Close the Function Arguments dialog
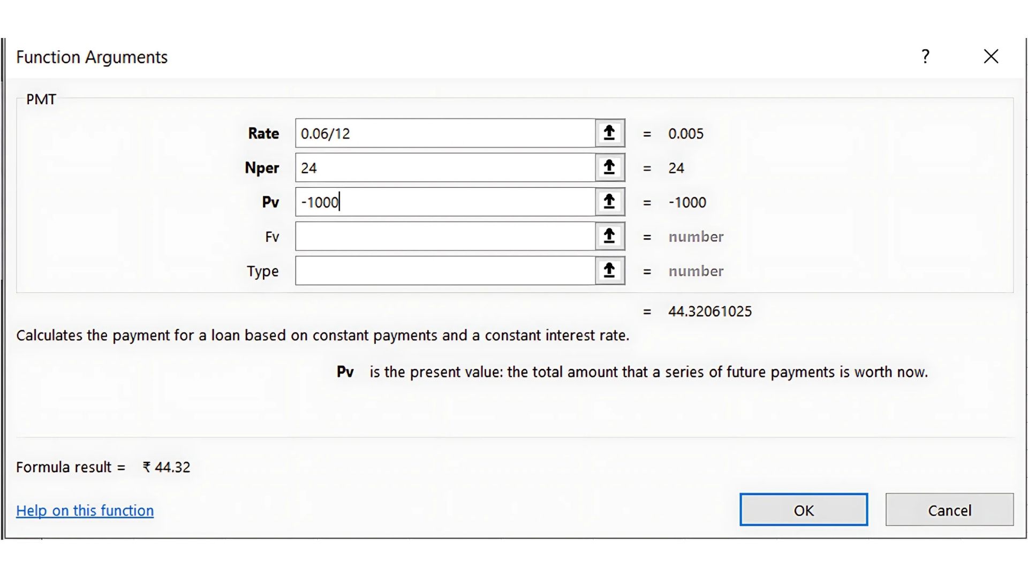1028x578 pixels. coord(991,56)
